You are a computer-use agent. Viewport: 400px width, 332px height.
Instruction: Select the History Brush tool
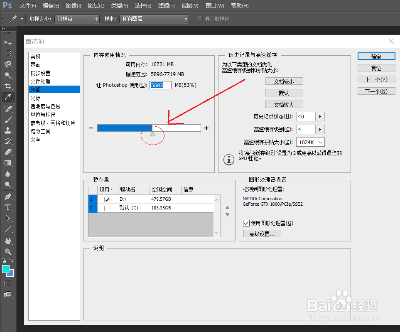[7, 141]
